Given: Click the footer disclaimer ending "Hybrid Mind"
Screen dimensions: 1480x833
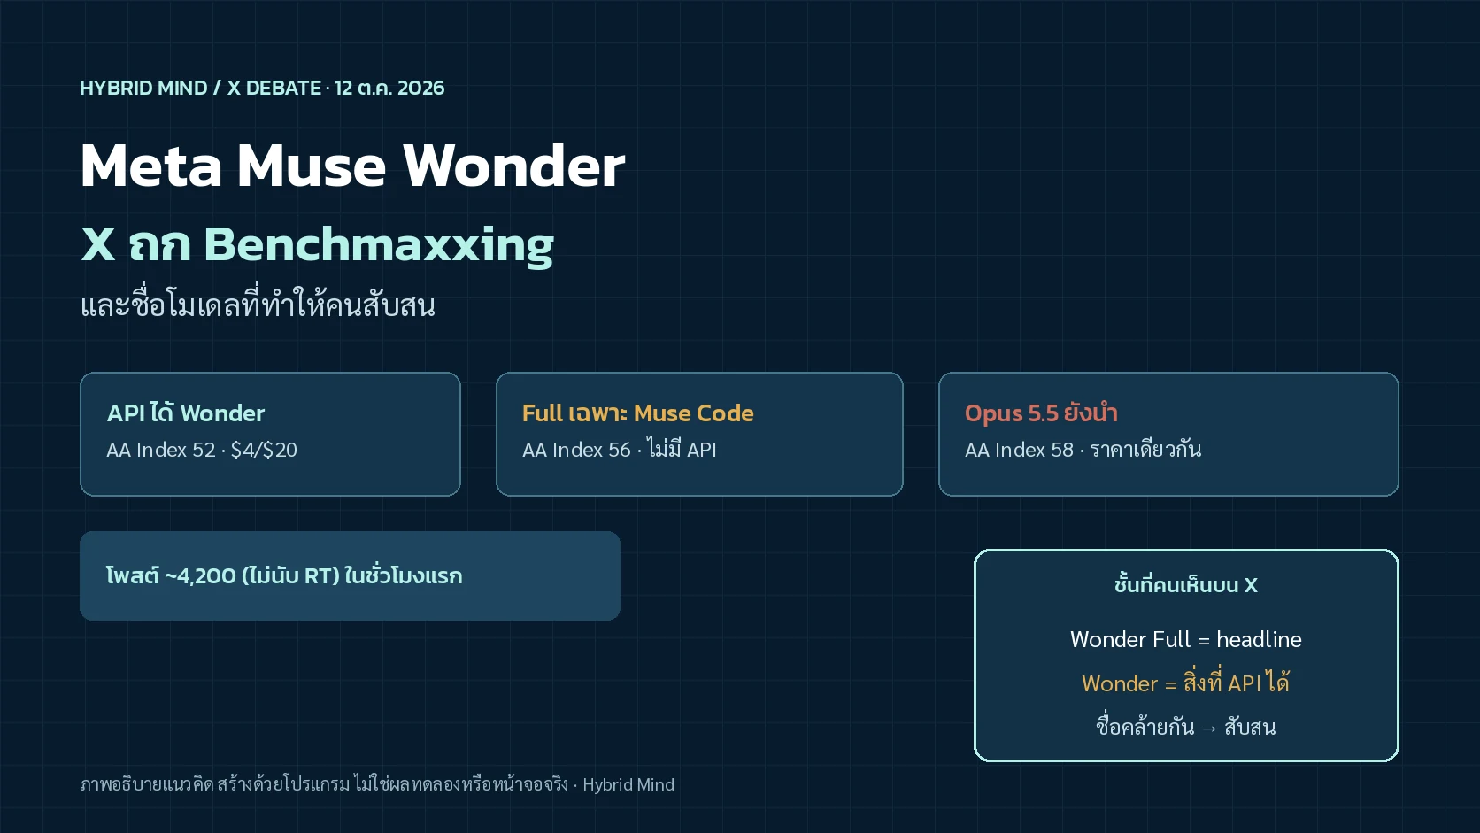Looking at the screenshot, I should 377,784.
